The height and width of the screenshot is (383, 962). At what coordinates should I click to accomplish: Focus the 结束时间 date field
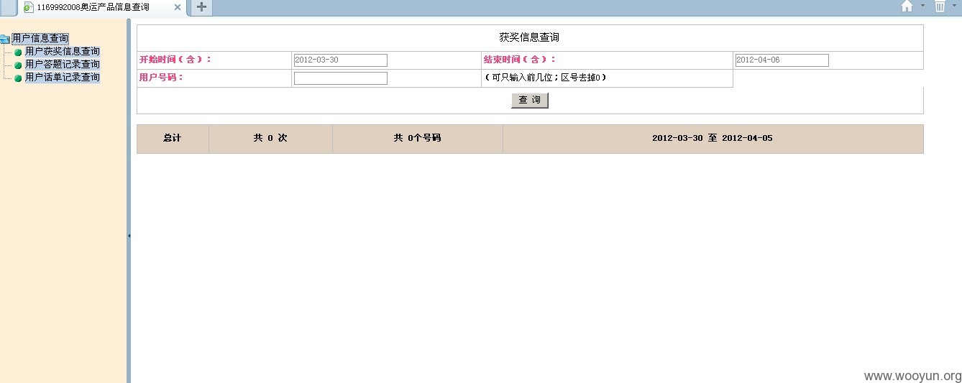(x=782, y=60)
